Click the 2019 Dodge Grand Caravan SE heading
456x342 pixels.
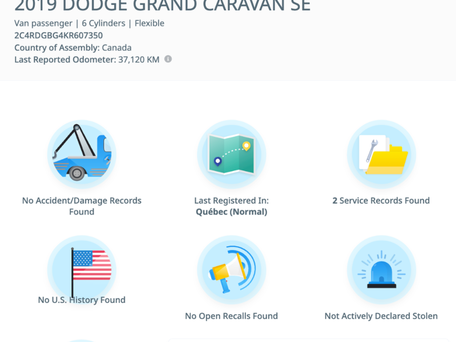tap(162, 5)
